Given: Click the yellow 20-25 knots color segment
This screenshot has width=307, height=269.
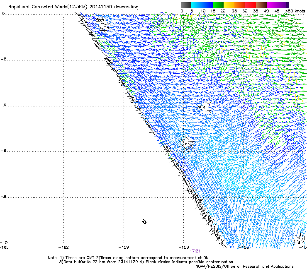Looking at the screenshot, I should pos(229,5).
